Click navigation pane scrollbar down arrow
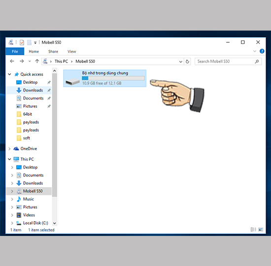271x266 pixels. click(55, 223)
